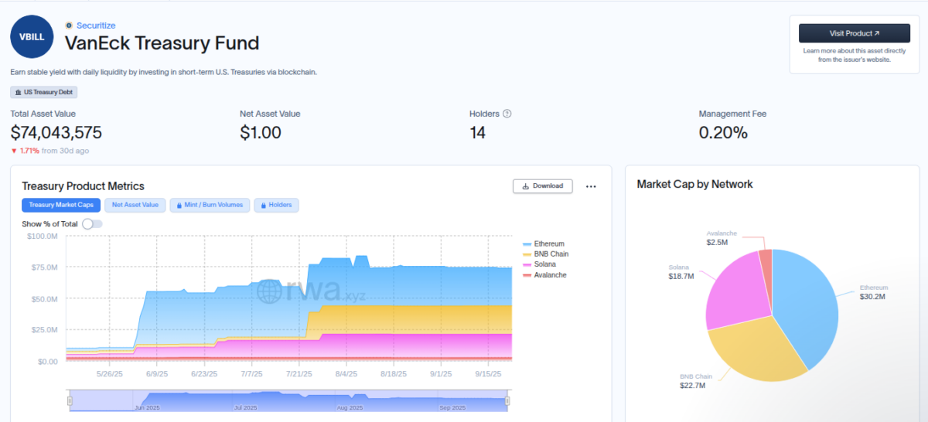Click the lock icon on Mint / Burn Volumes
This screenshot has height=422, width=928.
[x=179, y=206]
